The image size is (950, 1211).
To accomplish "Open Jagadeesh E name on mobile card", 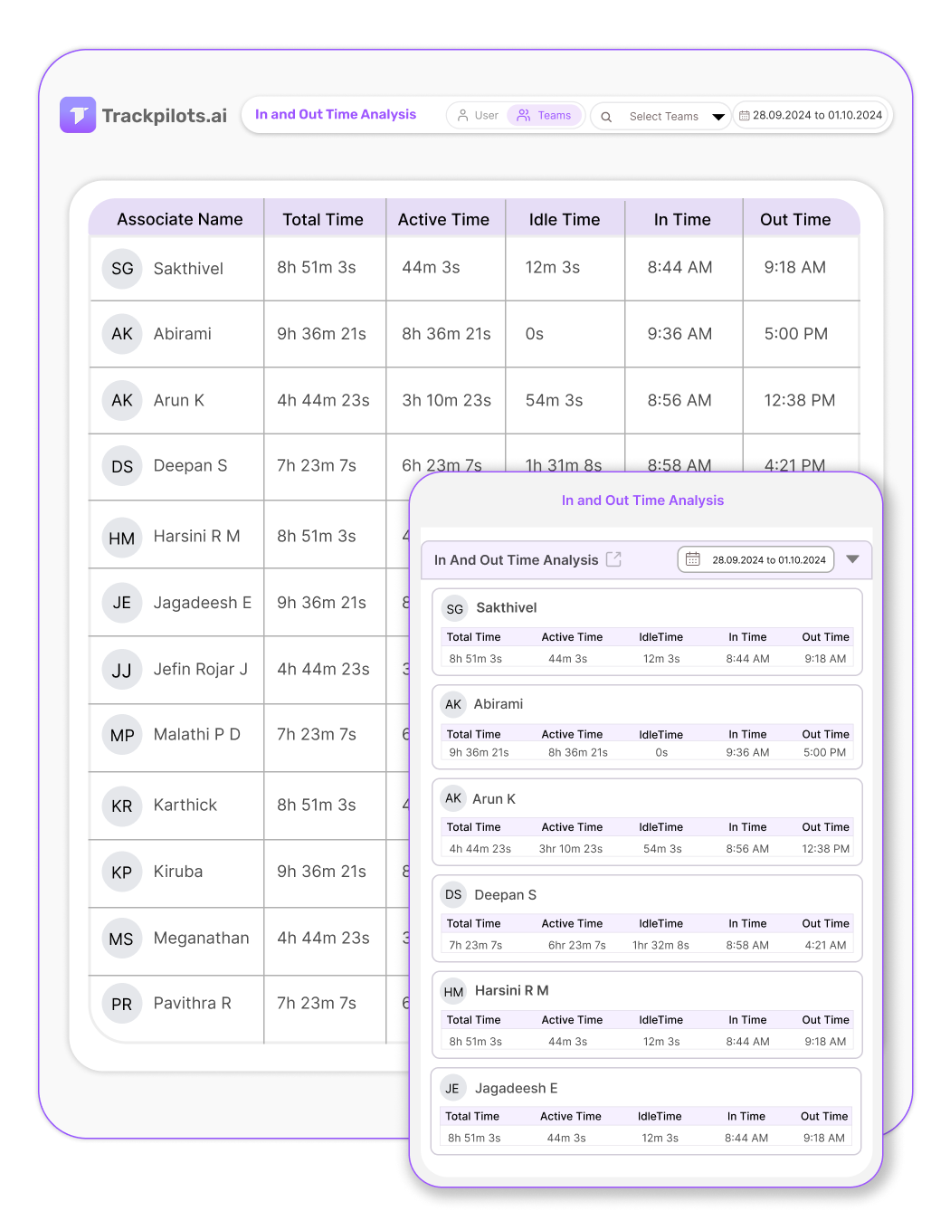I will click(517, 1088).
